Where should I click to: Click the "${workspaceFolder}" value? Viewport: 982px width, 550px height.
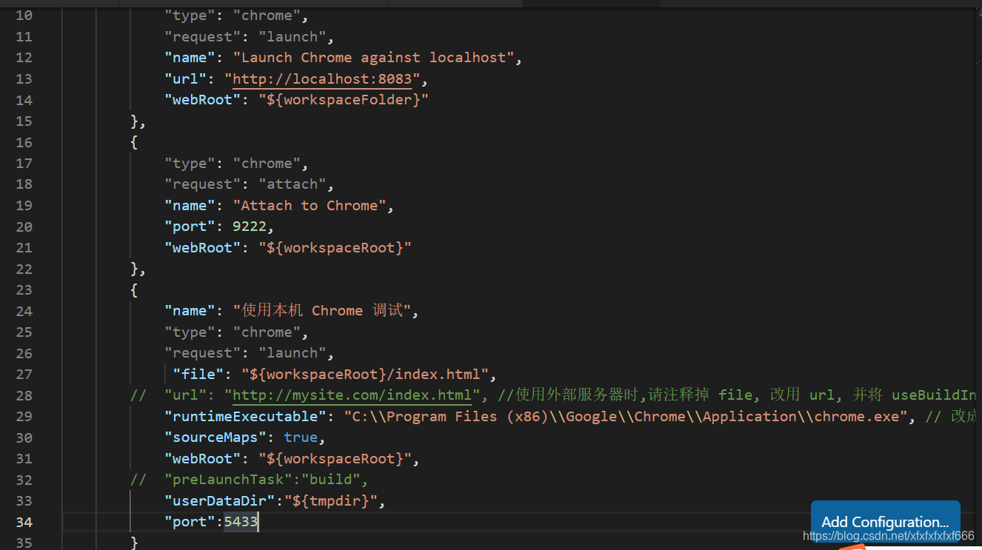344,99
